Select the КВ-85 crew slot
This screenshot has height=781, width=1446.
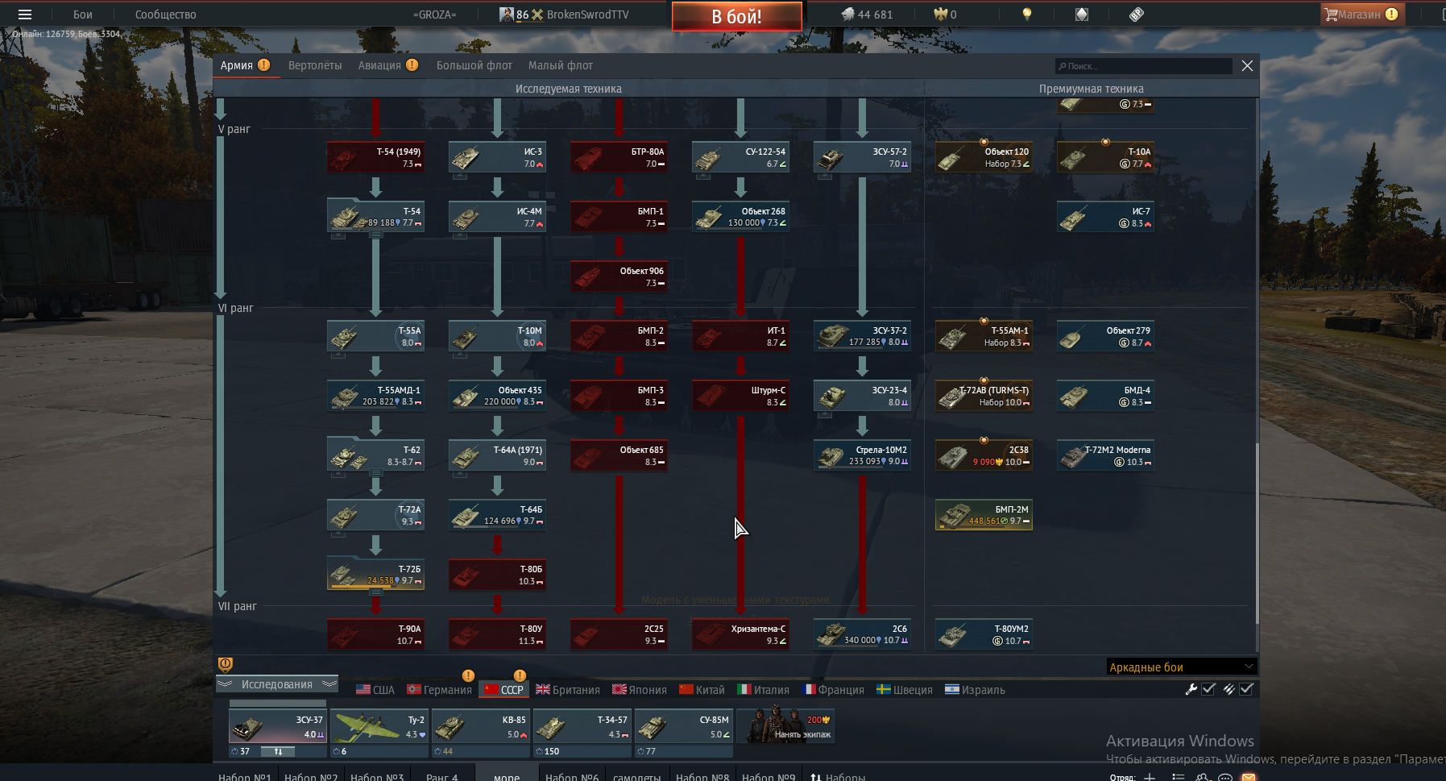point(481,725)
